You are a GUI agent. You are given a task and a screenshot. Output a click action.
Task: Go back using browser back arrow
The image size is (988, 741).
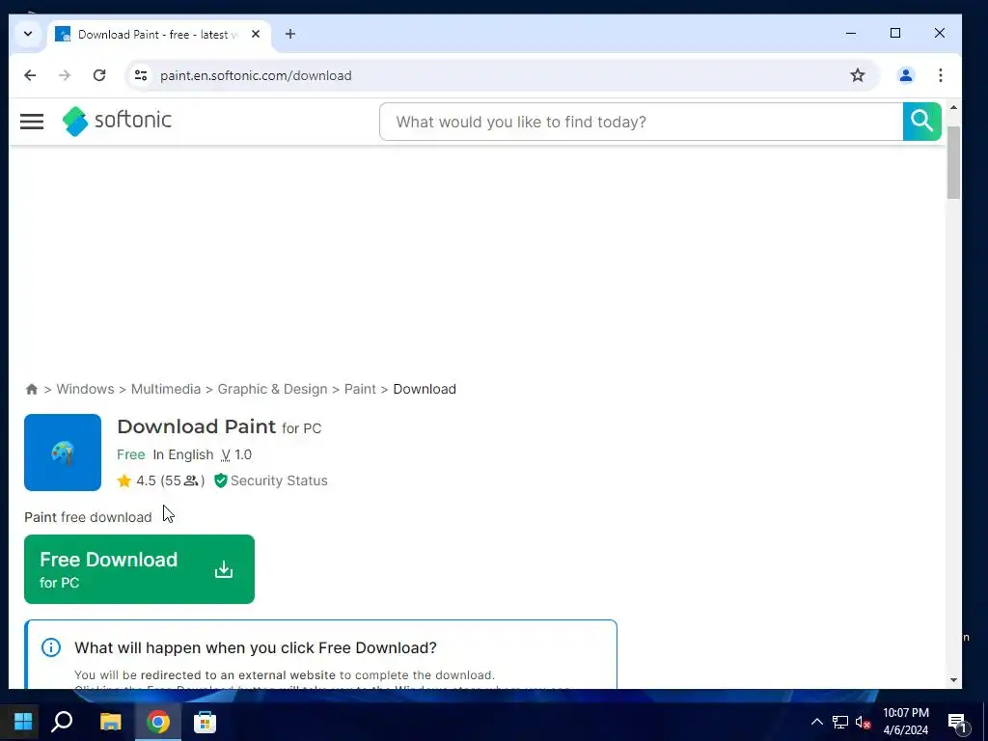[x=30, y=75]
